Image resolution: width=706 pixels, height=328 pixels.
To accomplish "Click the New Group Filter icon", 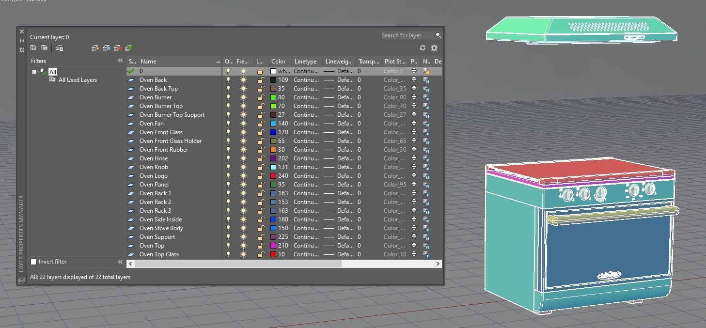I will pyautogui.click(x=44, y=48).
